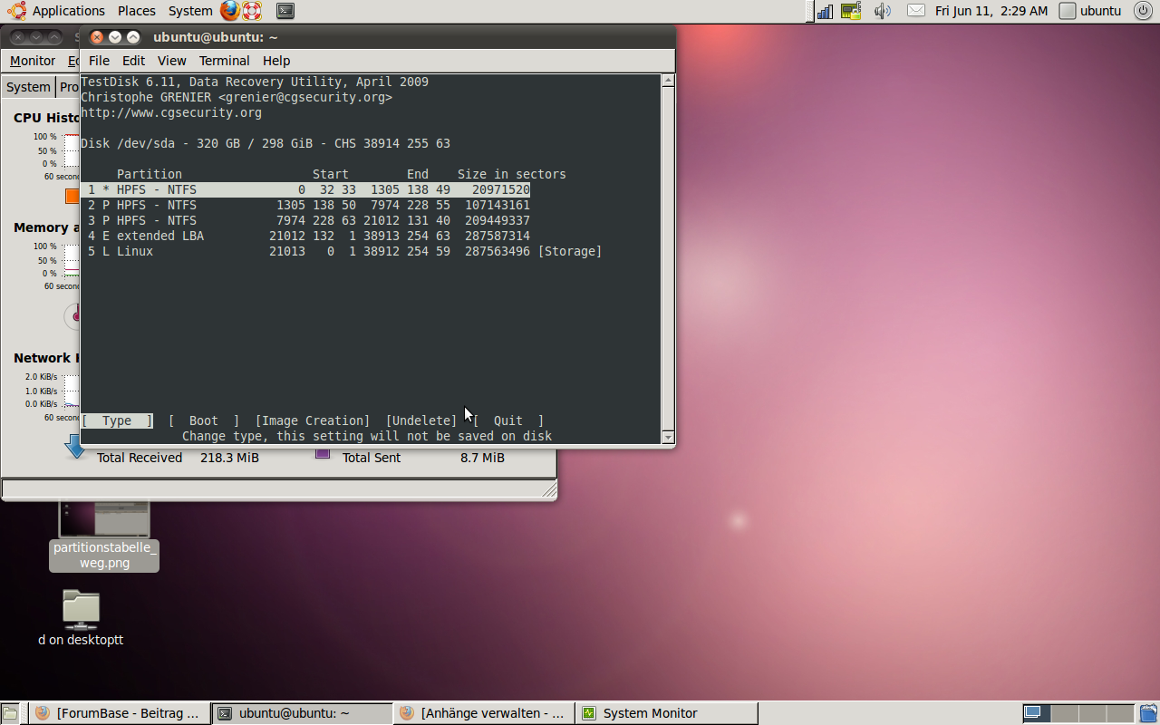
Task: Close the terminal window
Action: pyautogui.click(x=97, y=37)
